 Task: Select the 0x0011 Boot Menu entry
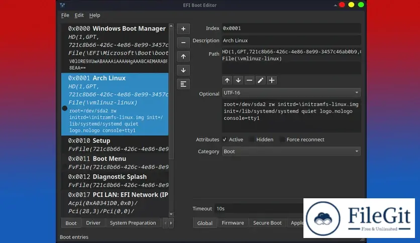[115, 163]
